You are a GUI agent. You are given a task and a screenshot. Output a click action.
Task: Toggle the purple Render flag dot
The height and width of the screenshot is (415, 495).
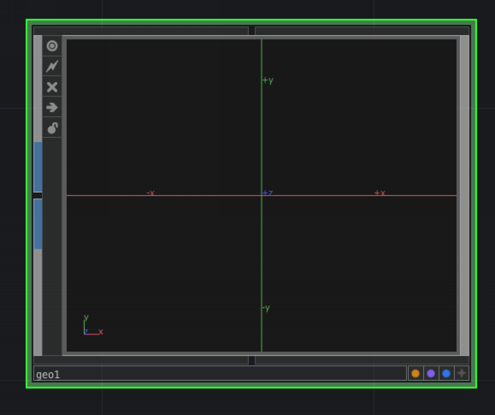pos(431,373)
